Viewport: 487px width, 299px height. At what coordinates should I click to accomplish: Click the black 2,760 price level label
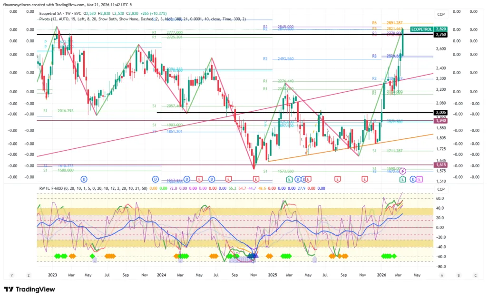pyautogui.click(x=441, y=35)
